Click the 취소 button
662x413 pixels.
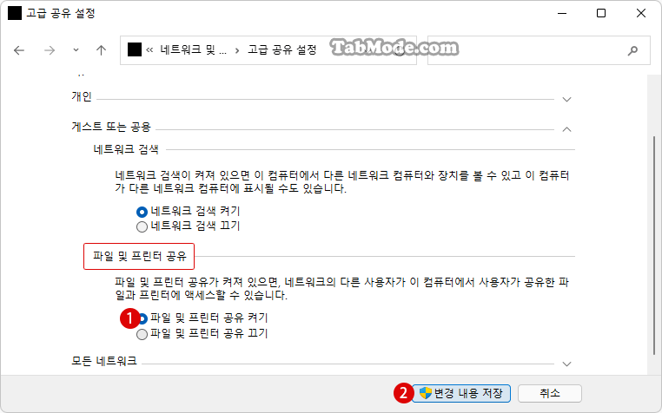[x=550, y=394]
